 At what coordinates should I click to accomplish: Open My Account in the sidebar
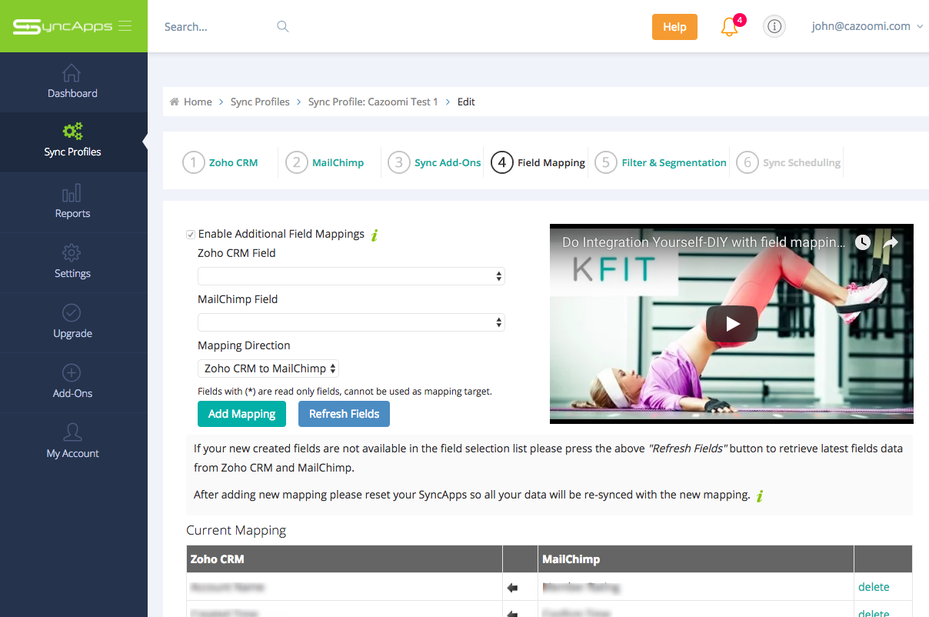tap(72, 442)
